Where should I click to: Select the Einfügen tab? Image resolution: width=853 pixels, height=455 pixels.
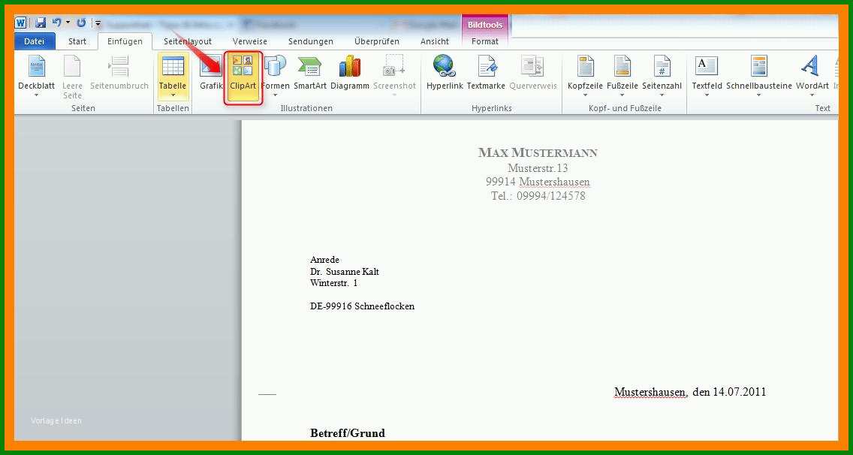coord(125,41)
